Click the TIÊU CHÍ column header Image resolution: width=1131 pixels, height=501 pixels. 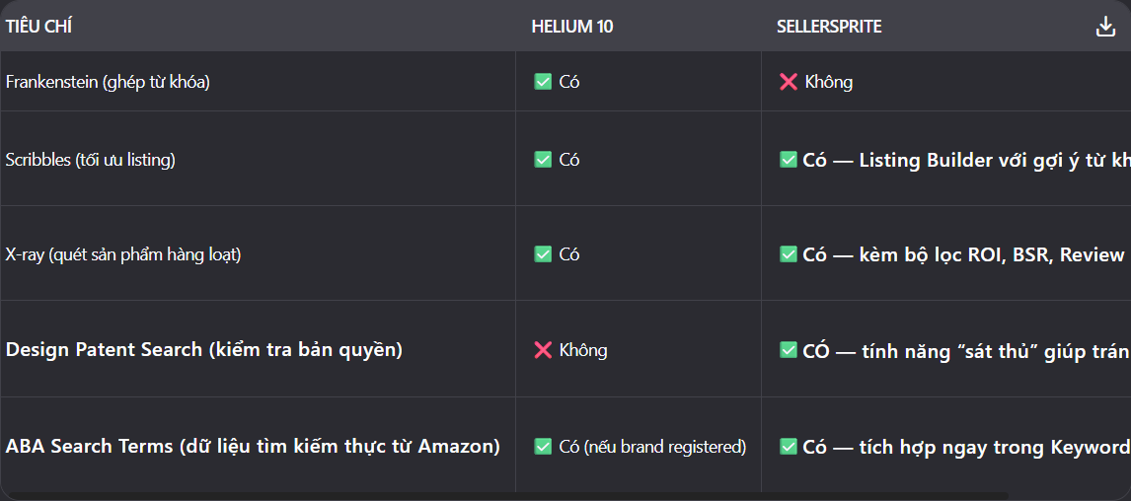click(38, 28)
